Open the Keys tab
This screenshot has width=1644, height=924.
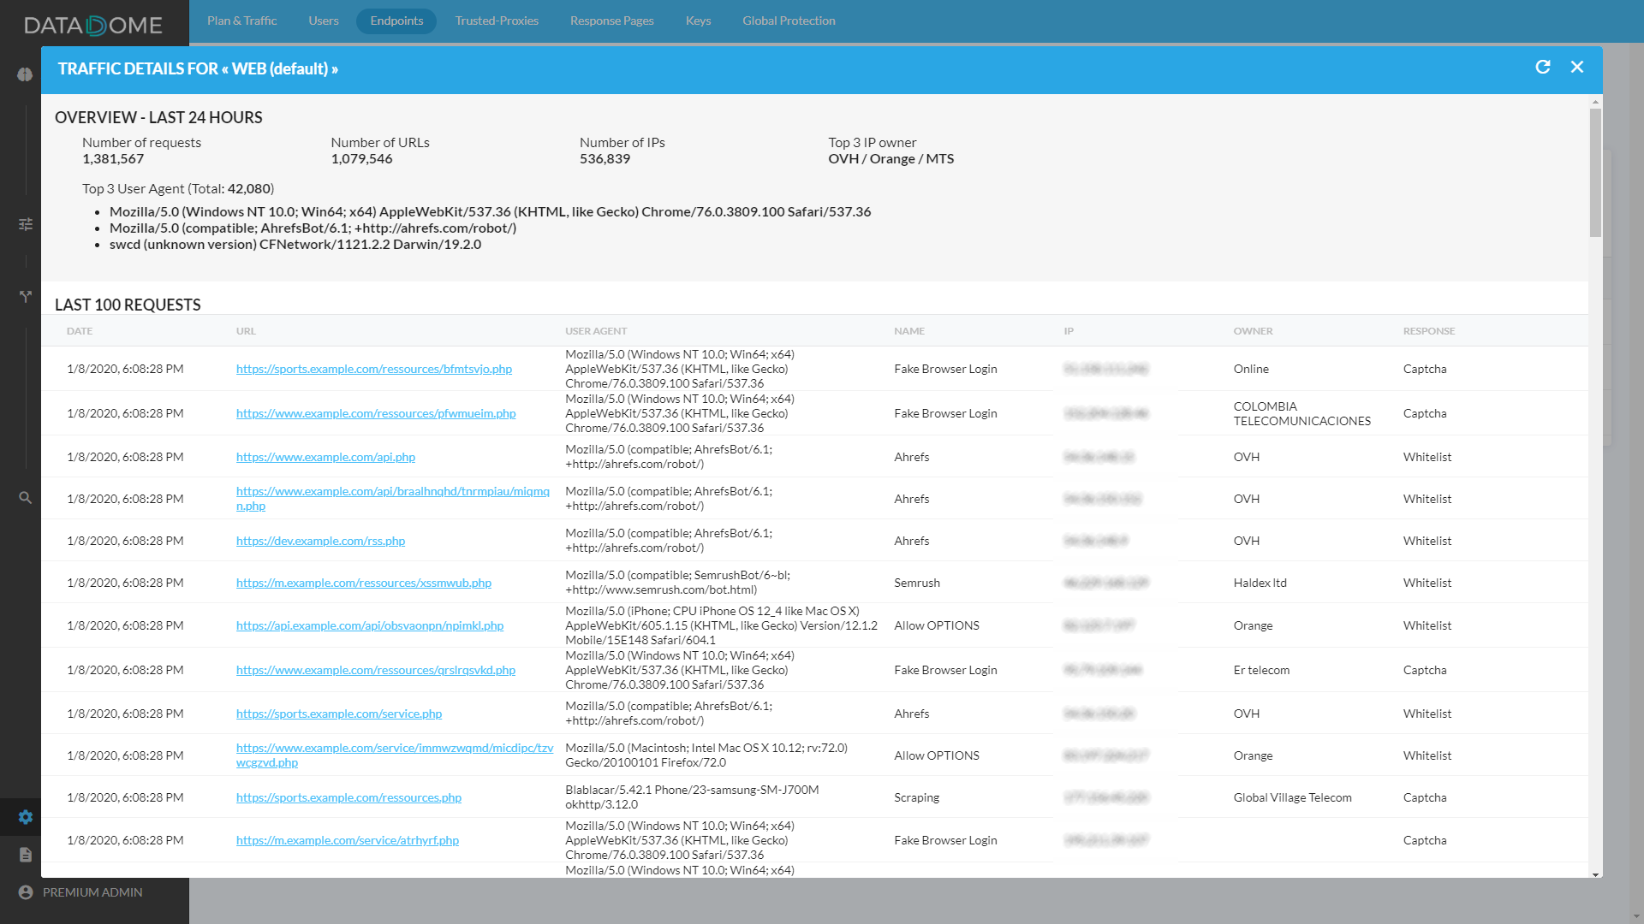698,21
